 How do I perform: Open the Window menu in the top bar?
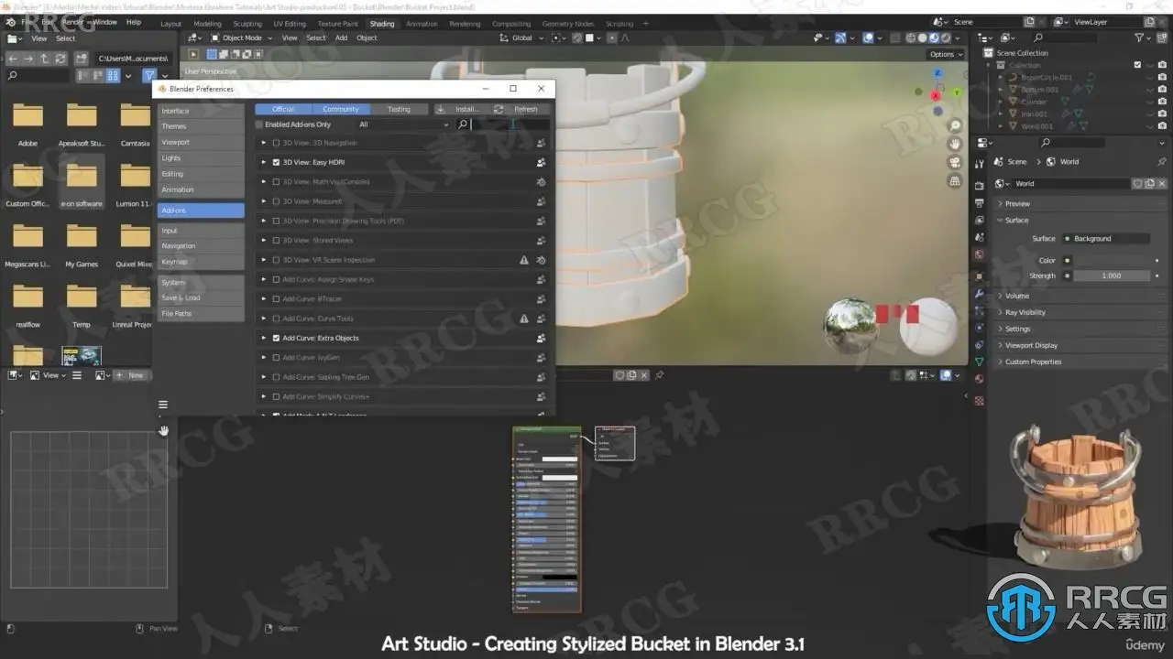(105, 22)
